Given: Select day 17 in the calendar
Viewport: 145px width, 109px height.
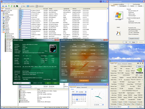Looking at the screenshot, I should (77, 100).
